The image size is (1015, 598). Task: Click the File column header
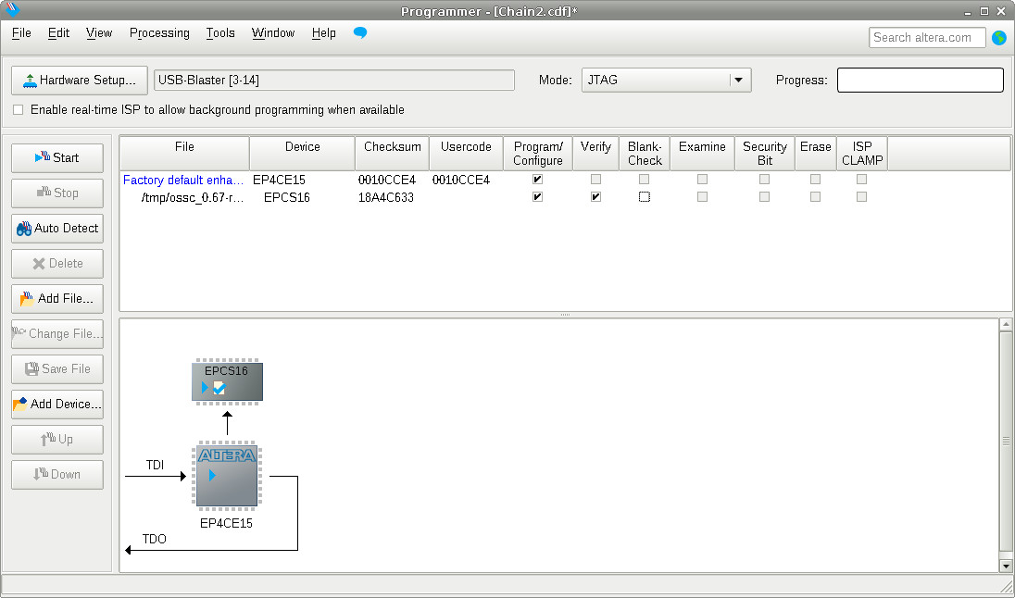184,154
